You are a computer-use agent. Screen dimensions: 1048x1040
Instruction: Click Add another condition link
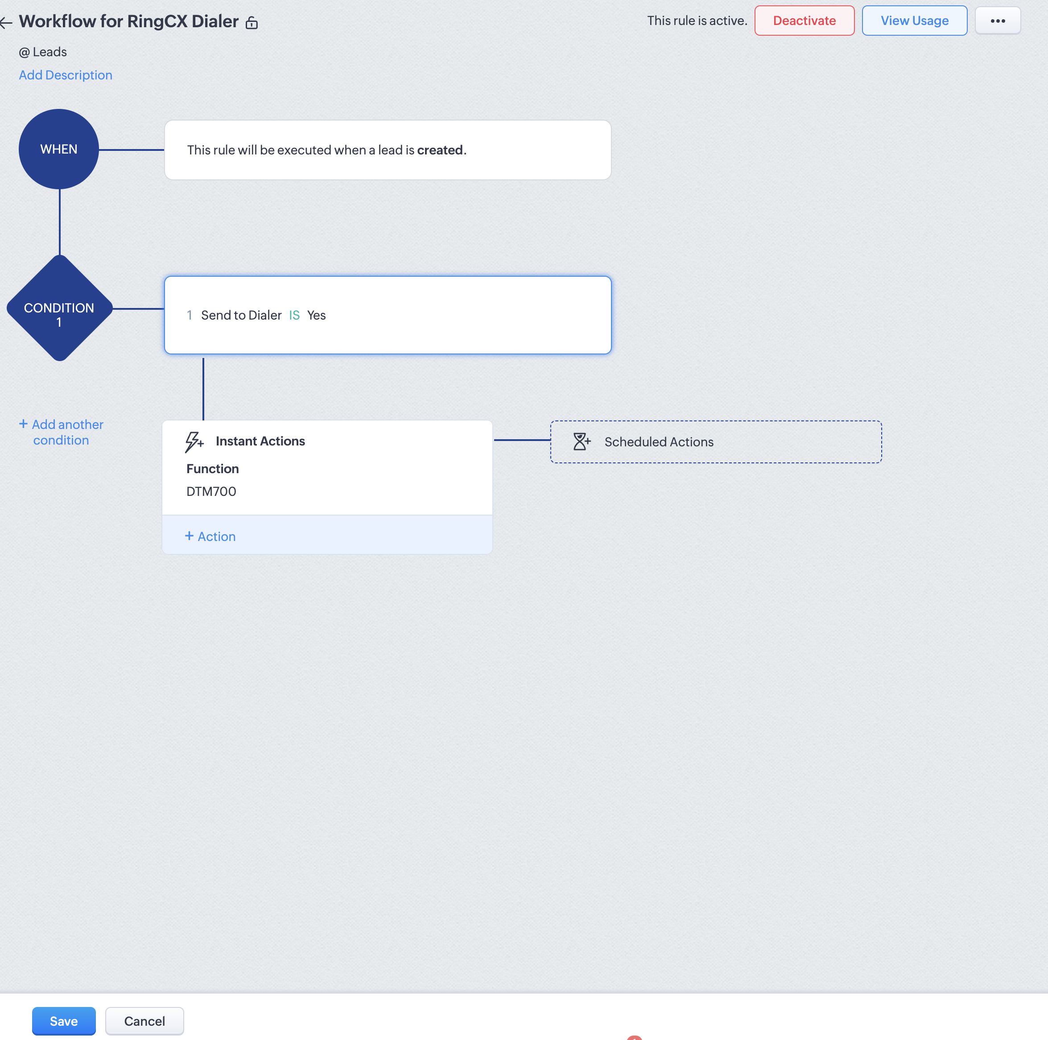pyautogui.click(x=61, y=432)
